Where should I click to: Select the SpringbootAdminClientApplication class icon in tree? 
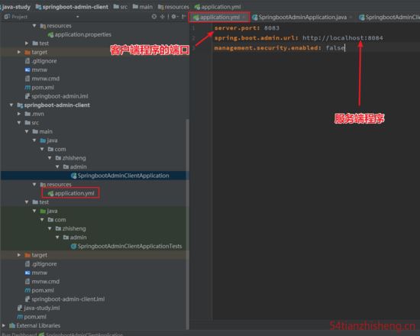pyautogui.click(x=73, y=176)
